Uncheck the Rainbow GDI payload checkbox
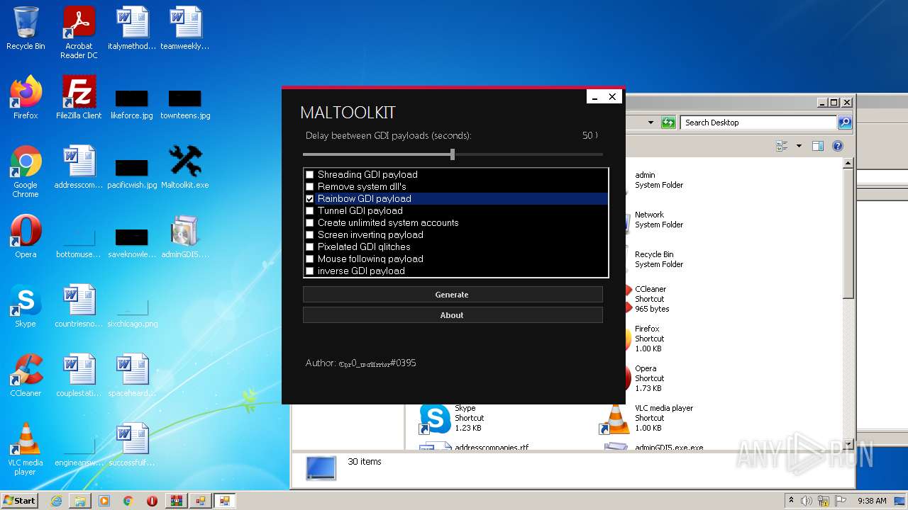This screenshot has width=908, height=510. point(309,198)
